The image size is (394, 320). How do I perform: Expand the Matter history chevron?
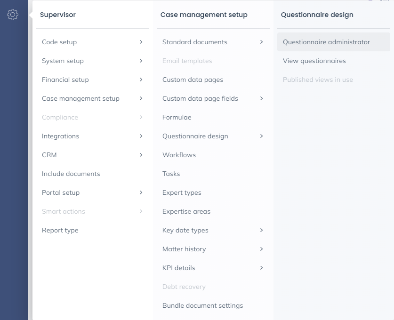261,249
